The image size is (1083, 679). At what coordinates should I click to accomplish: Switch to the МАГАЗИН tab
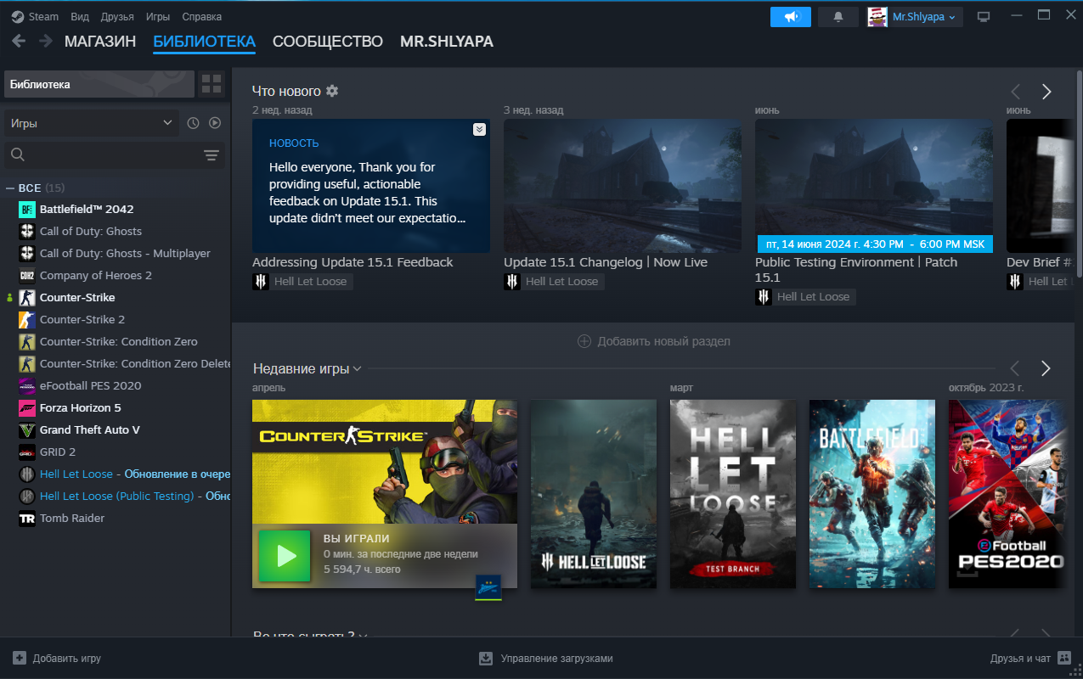pos(100,42)
